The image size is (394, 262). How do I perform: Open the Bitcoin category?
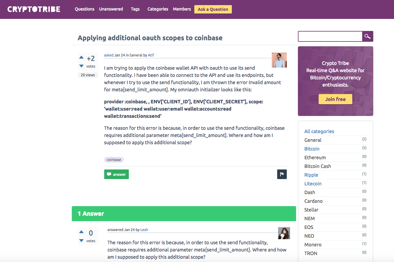pyautogui.click(x=312, y=149)
